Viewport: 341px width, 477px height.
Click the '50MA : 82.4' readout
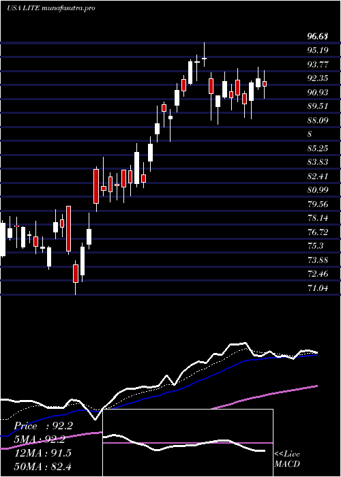coord(43,466)
